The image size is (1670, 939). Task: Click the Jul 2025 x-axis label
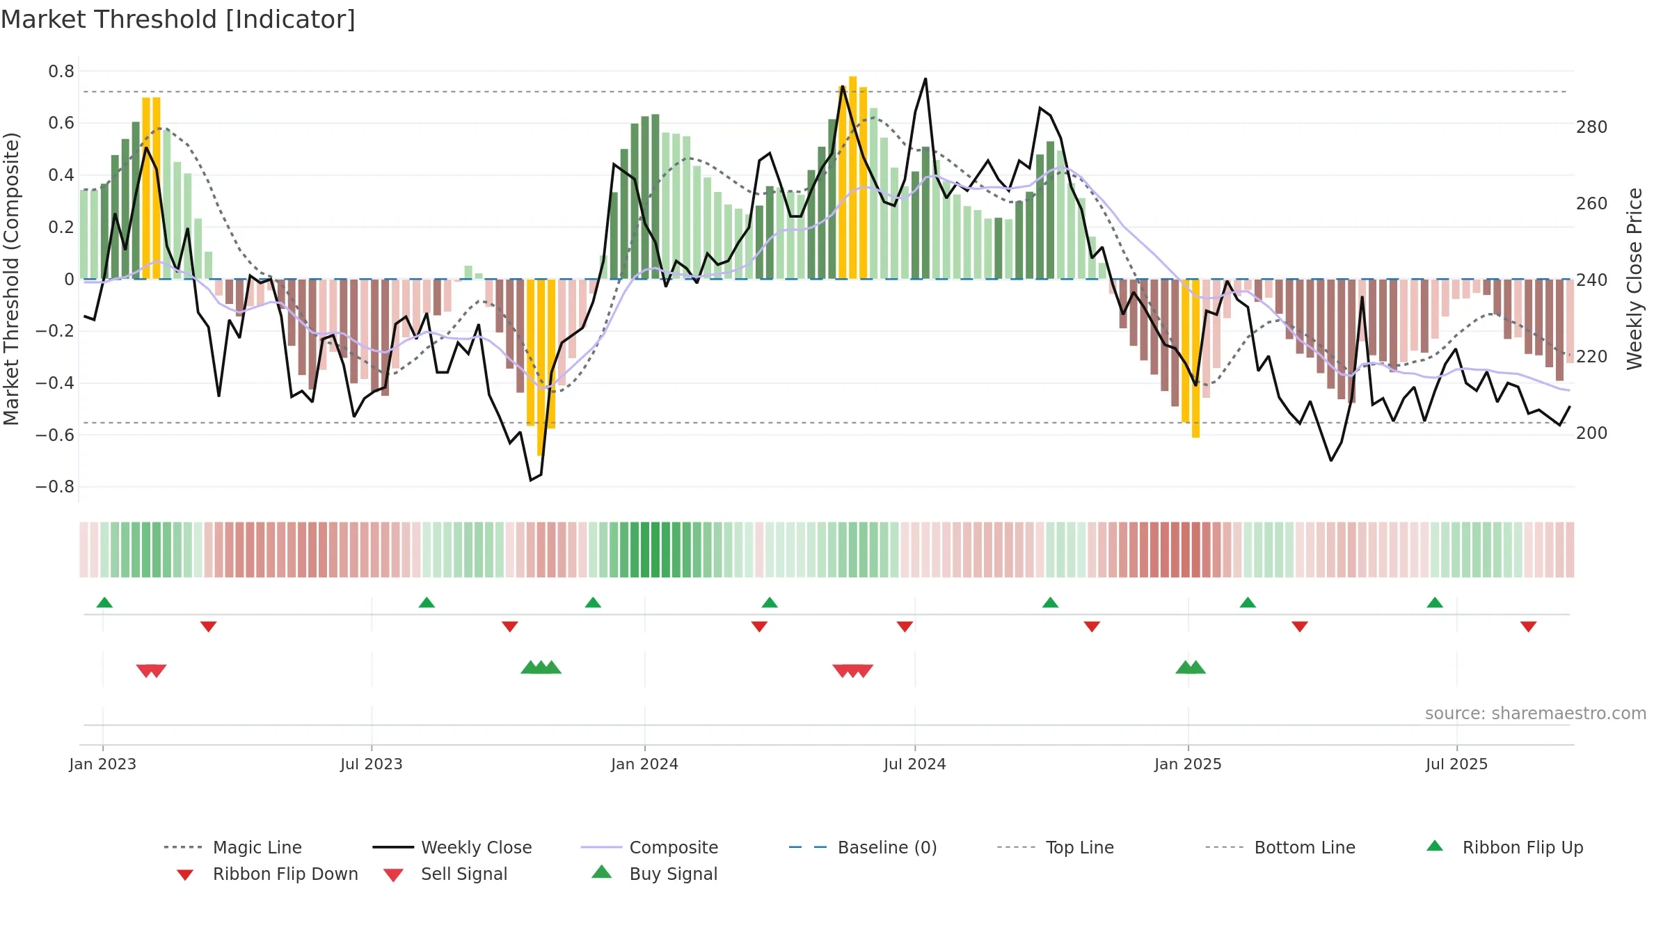1456,764
